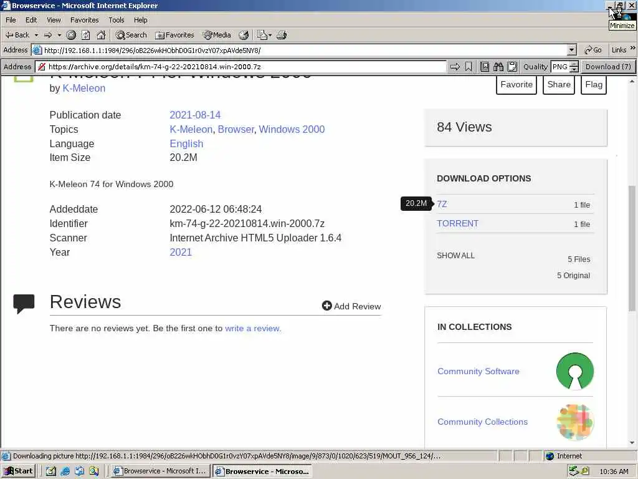Click the Print toolbar icon

click(x=282, y=35)
